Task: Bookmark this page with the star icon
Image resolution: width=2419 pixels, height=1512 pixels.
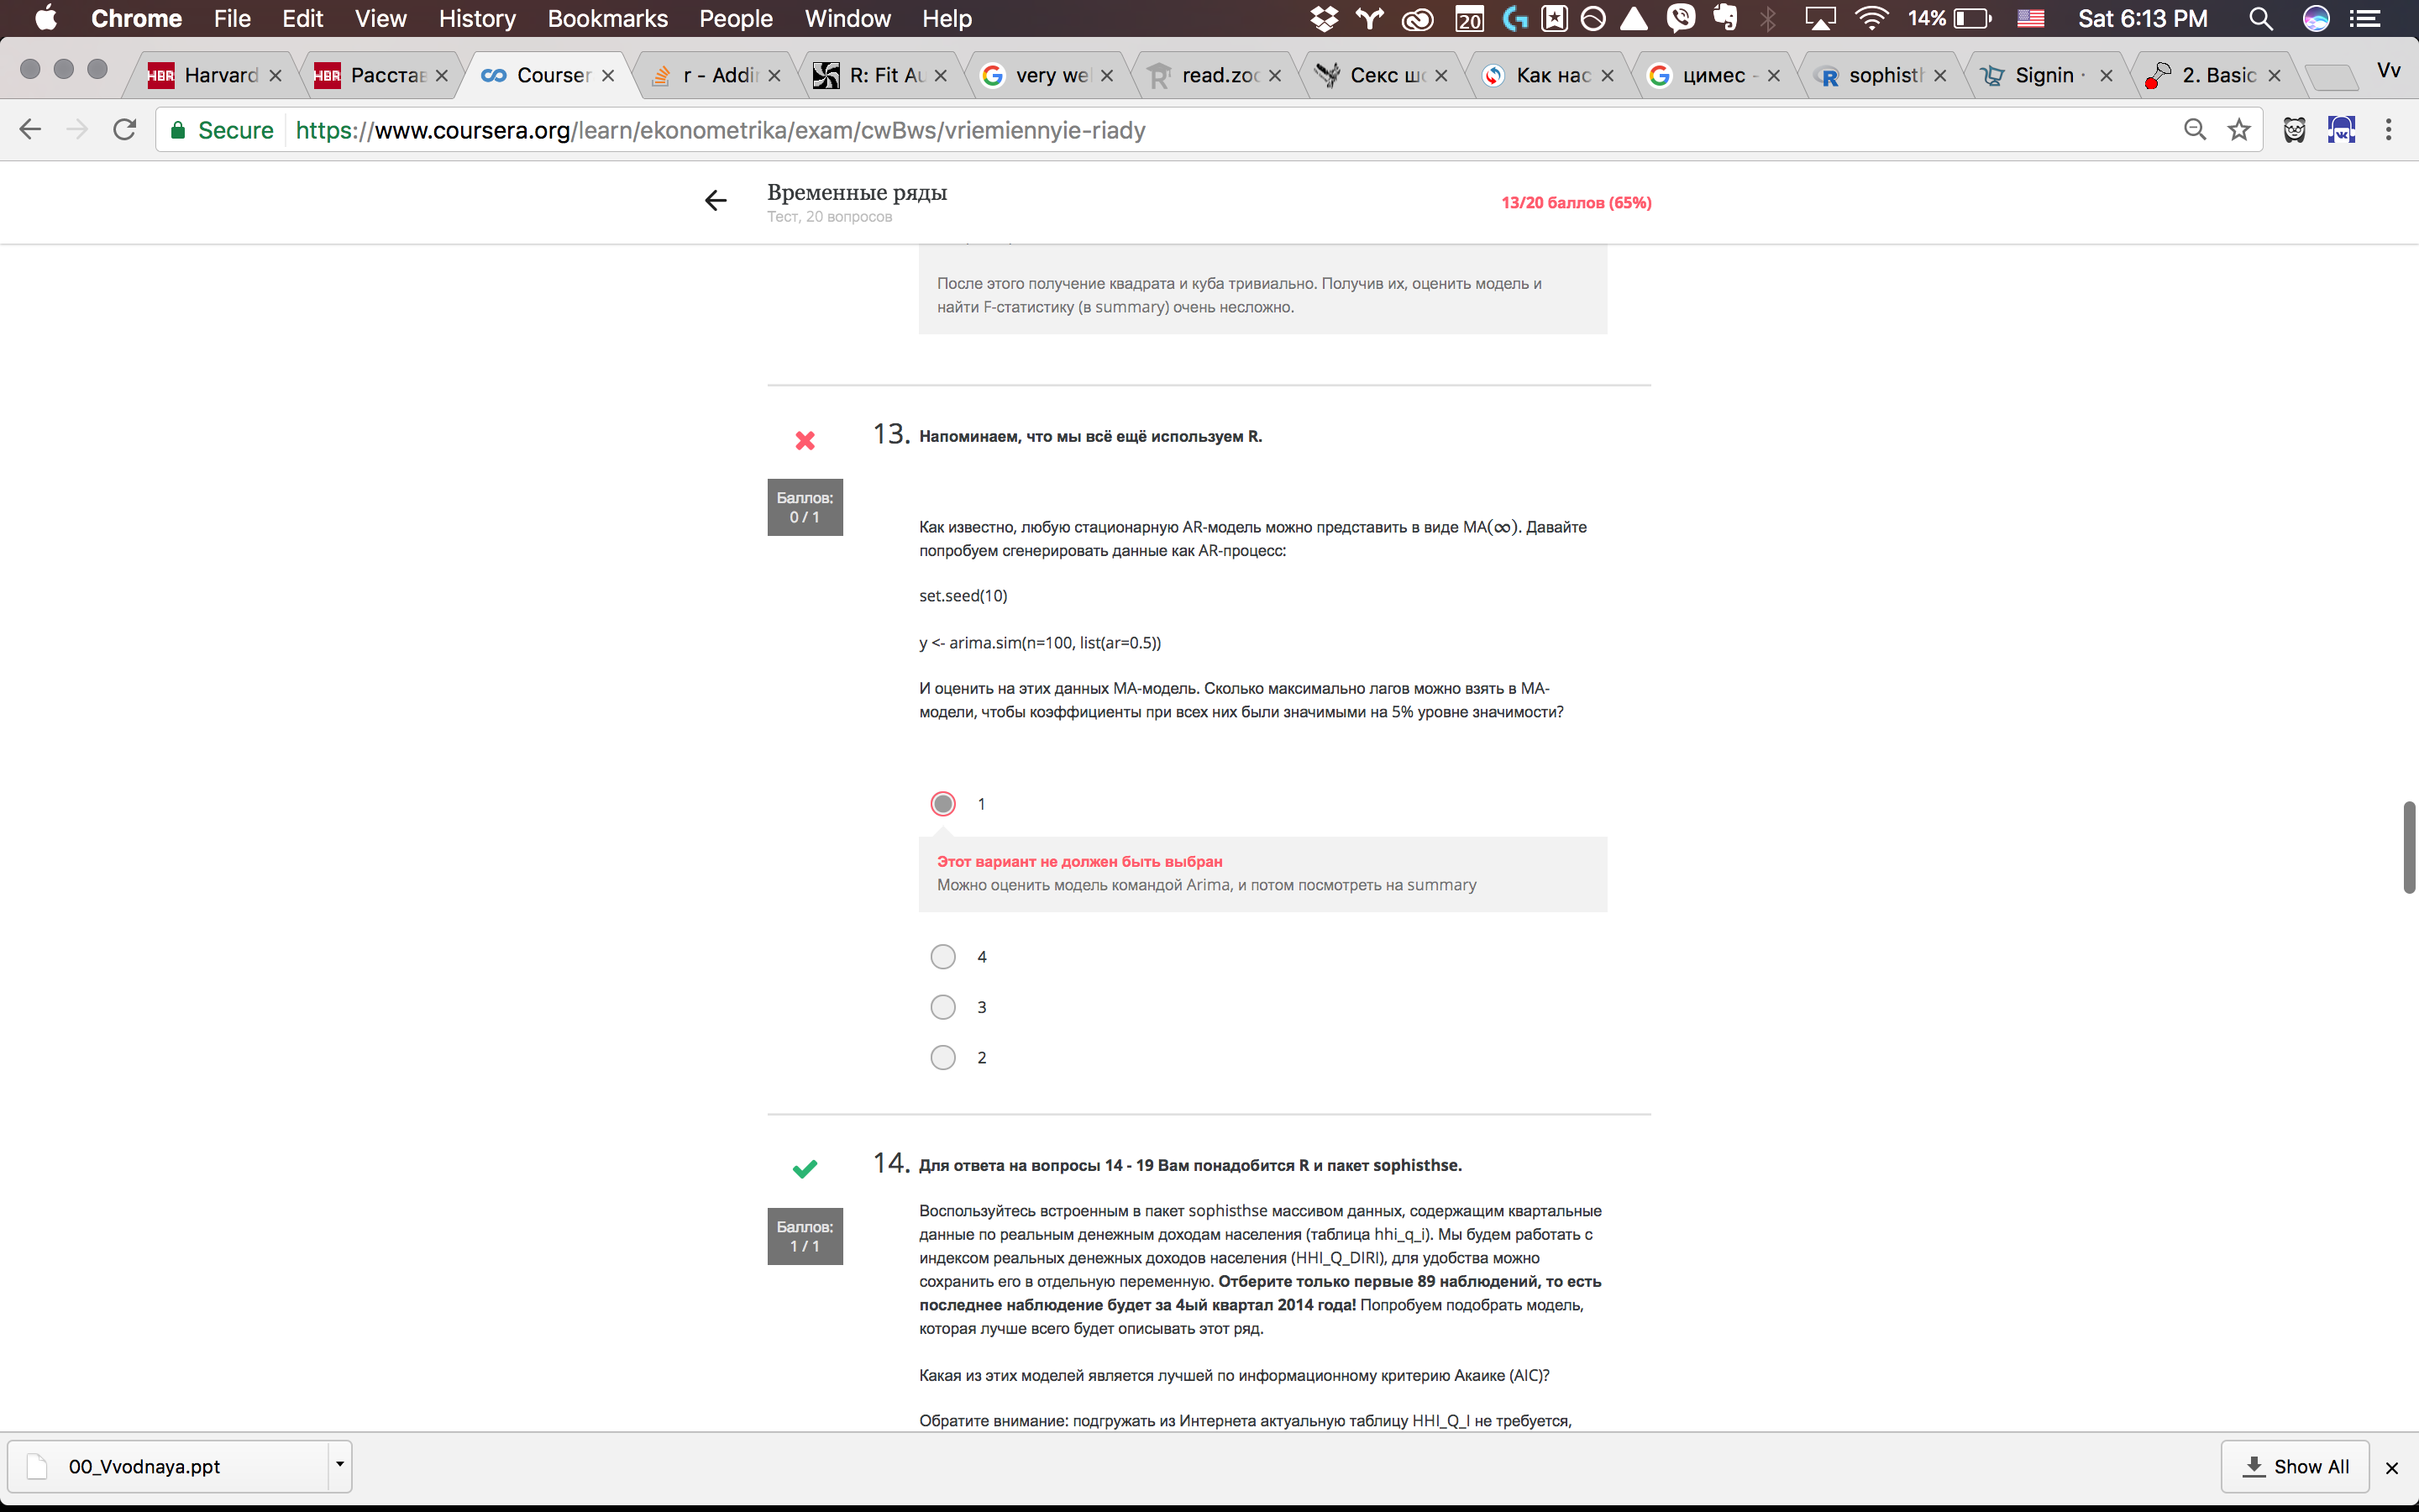Action: pos(2239,130)
